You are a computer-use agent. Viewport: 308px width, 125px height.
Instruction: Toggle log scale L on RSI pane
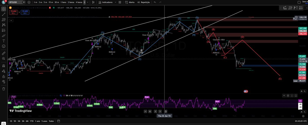click(x=305, y=112)
